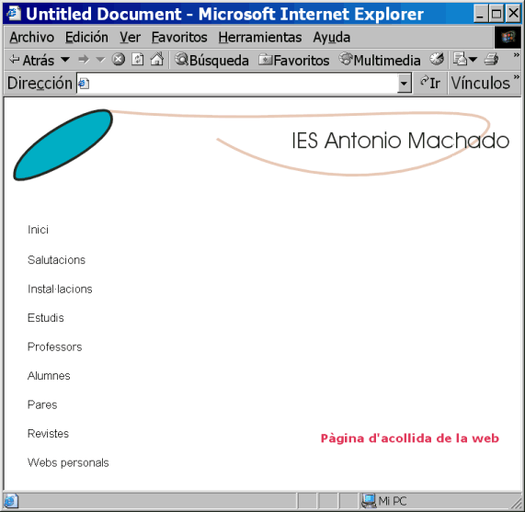Click the Refresh page icon

(x=138, y=60)
